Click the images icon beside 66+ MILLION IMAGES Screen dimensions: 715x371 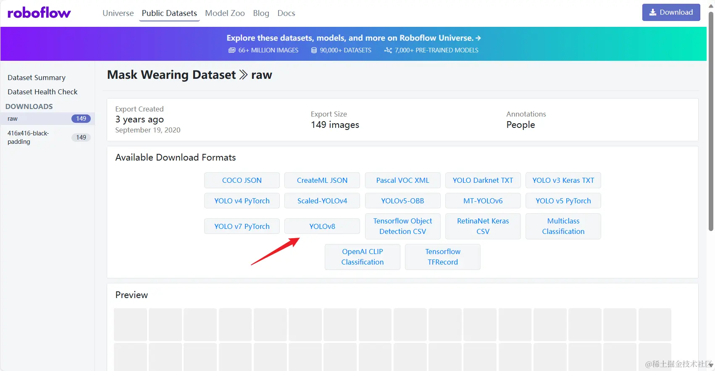tap(232, 50)
